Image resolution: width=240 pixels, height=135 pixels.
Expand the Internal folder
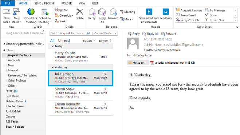point(6,70)
